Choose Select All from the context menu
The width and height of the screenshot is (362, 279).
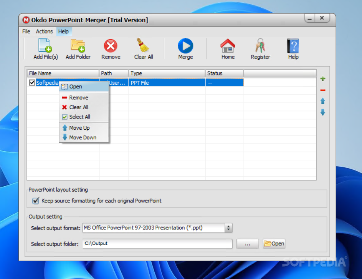[x=84, y=117]
